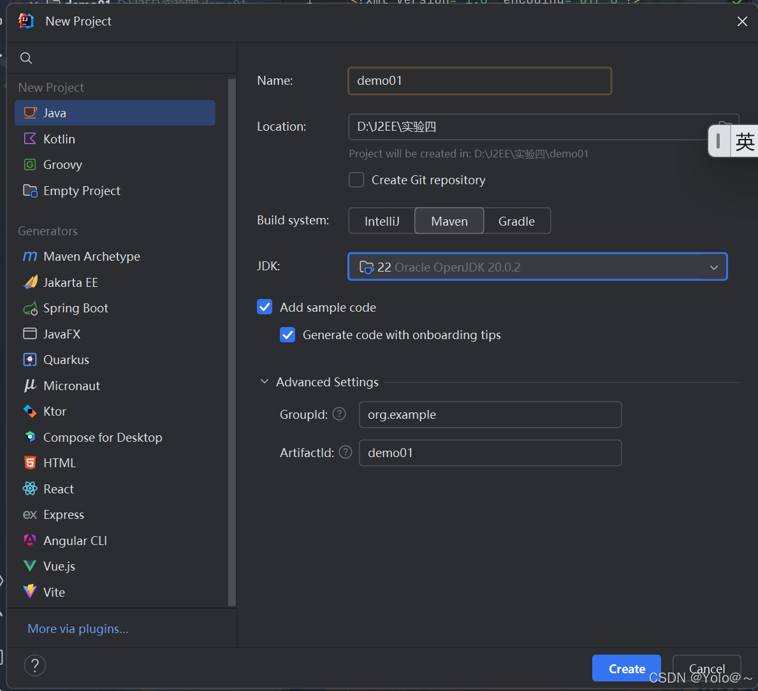Click the GroupId input field
The width and height of the screenshot is (758, 691).
tap(490, 414)
